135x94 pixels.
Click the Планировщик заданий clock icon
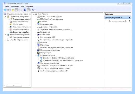[x=11, y=19]
